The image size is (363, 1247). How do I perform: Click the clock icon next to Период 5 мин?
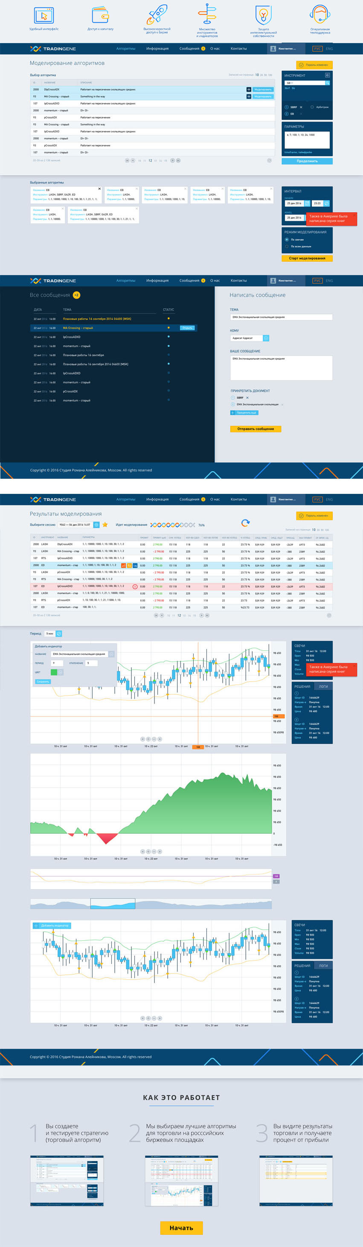click(58, 634)
